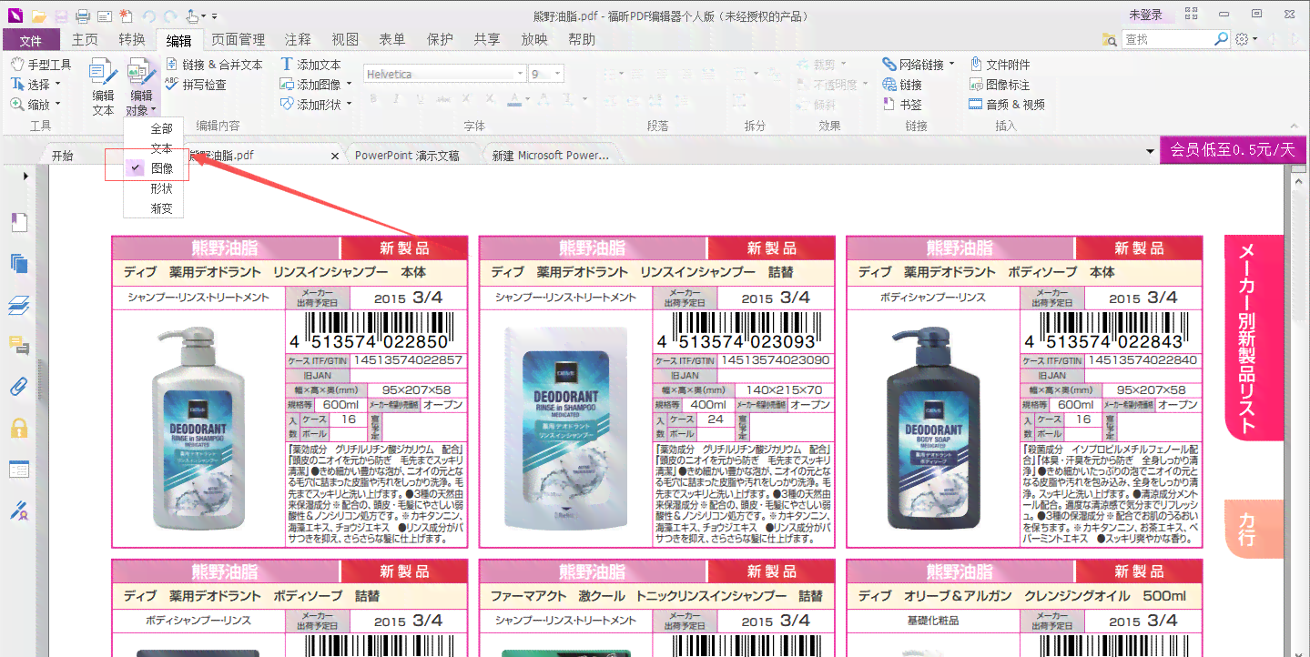1310x657 pixels.
Task: Open the File (文件) menu
Action: (x=31, y=40)
